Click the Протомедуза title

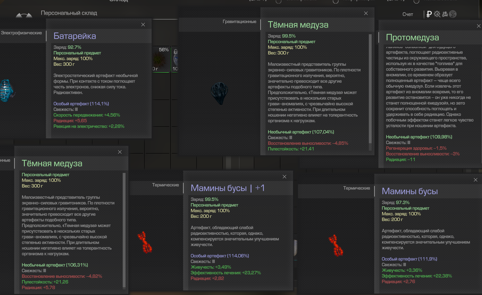pyautogui.click(x=413, y=37)
